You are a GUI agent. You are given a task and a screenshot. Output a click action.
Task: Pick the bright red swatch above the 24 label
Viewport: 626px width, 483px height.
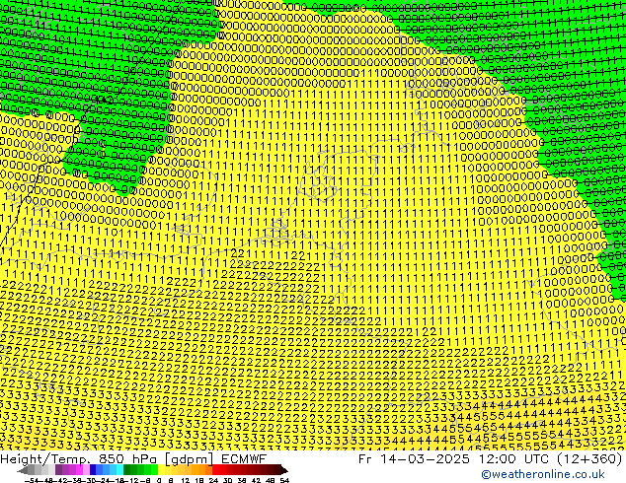(x=215, y=470)
